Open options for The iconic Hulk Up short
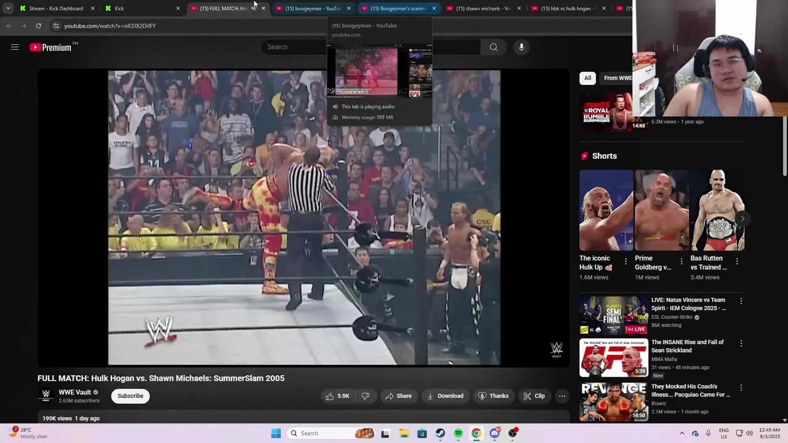788x443 pixels. click(x=626, y=261)
